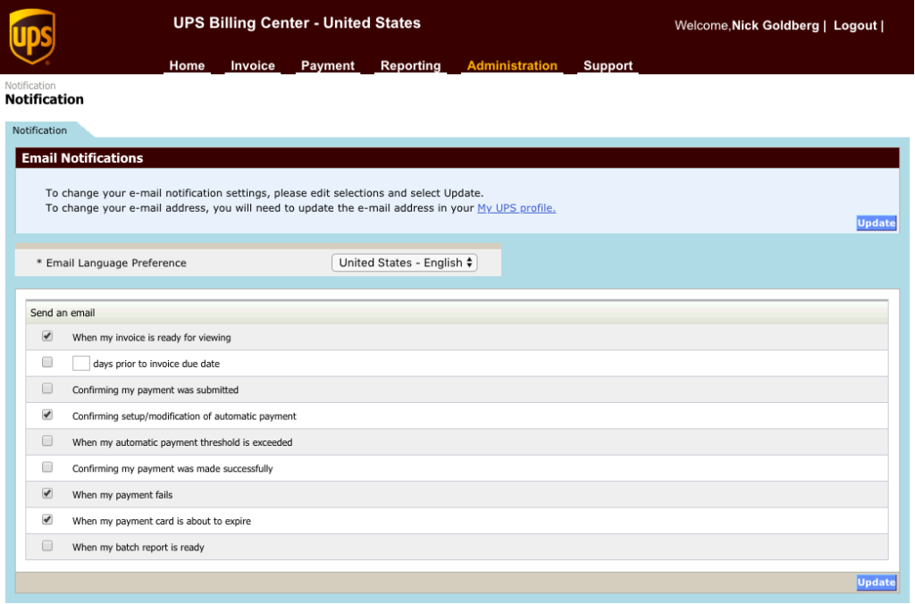Open the My UPS profile link
This screenshot has width=915, height=604.
coord(516,208)
